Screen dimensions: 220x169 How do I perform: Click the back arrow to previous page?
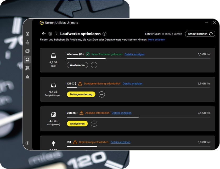(44, 34)
